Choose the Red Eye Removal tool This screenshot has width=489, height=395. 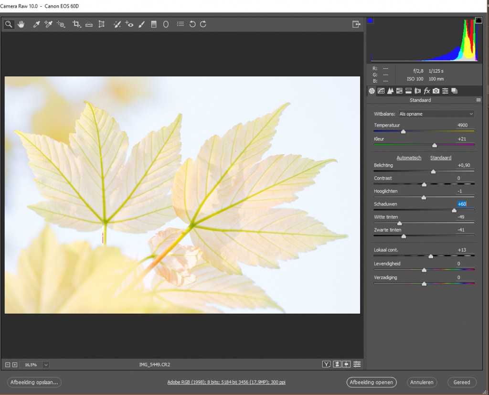click(129, 24)
